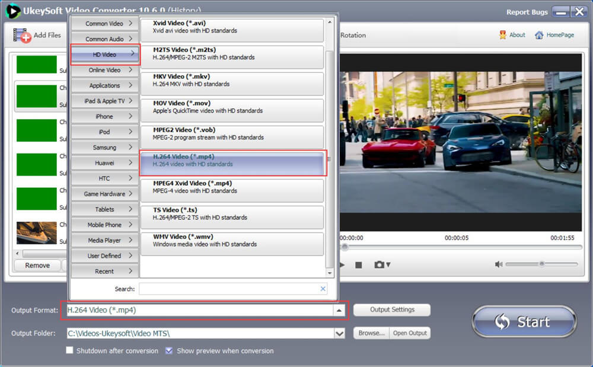Open snapshot options dropdown arrow
The image size is (593, 367).
(388, 264)
